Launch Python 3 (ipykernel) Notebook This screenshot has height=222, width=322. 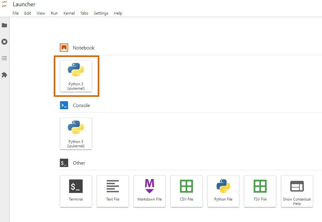pyautogui.click(x=76, y=76)
